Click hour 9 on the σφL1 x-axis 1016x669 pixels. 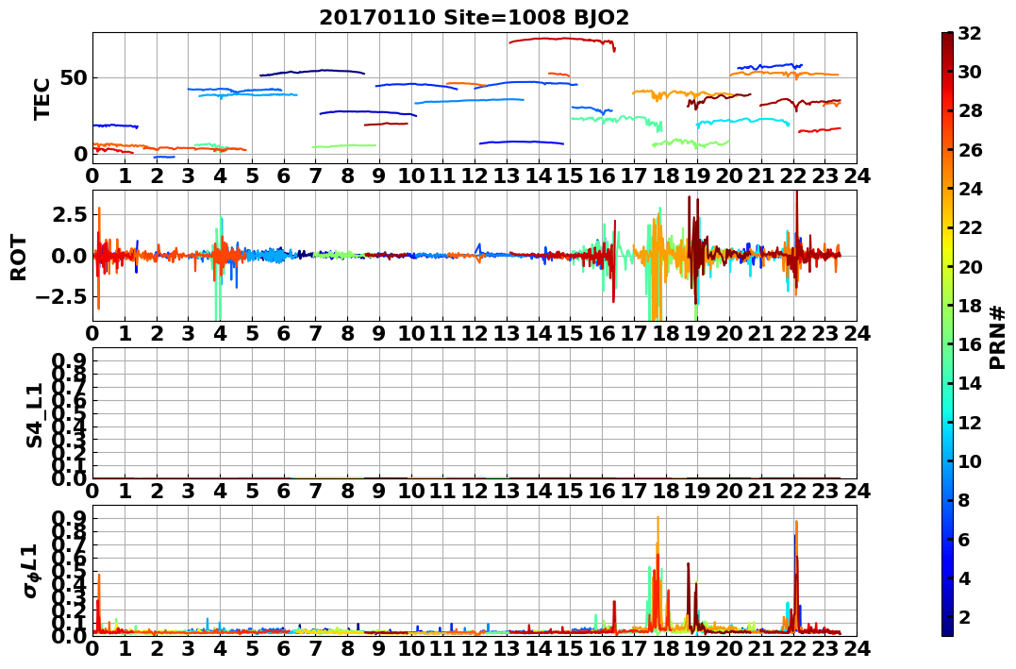point(380,649)
